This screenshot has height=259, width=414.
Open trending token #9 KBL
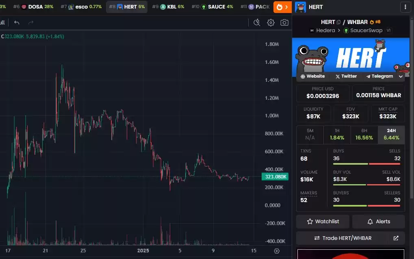pyautogui.click(x=168, y=7)
